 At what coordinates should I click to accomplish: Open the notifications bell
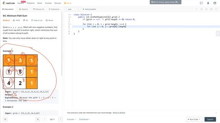click(x=208, y=3)
